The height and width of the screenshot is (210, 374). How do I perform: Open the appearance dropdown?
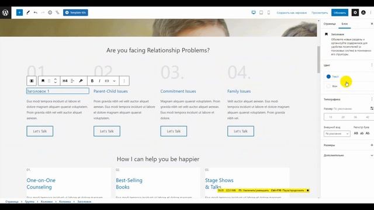tap(337, 134)
